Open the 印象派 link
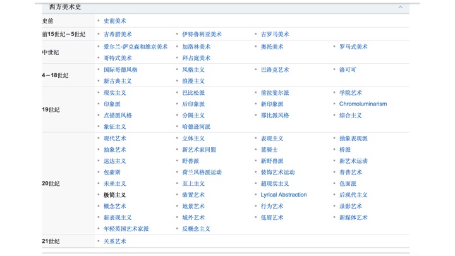 [x=112, y=104]
